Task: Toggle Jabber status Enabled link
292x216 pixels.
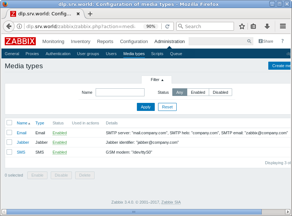Action: (x=59, y=142)
